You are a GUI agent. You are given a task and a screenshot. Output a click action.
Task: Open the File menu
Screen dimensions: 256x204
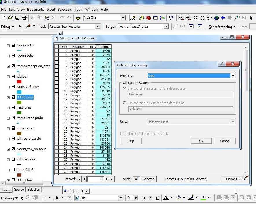tap(4, 10)
